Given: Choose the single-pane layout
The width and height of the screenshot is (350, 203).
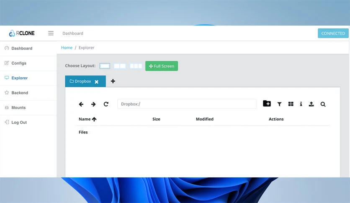Looking at the screenshot, I should pos(105,66).
